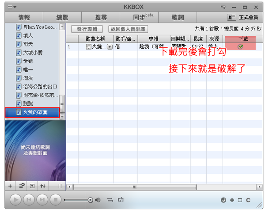Click the round disc icon at bottom right
Viewport: 265px width, 210px height.
[x=223, y=200]
